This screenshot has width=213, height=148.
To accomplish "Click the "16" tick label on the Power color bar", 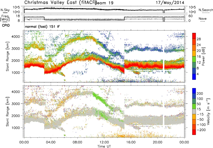I will pyautogui.click(x=199, y=56).
